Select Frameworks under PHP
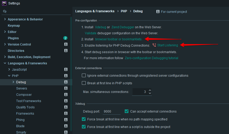The height and width of the screenshot is (134, 229). pos(25,114)
